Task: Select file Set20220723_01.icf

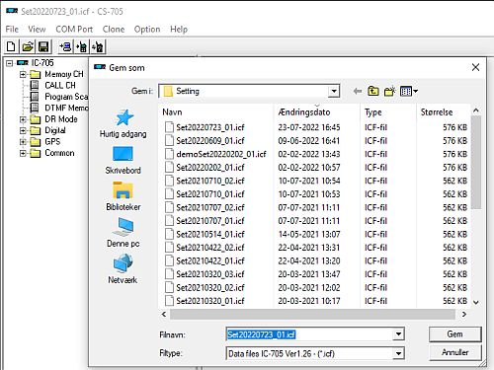Action: pyautogui.click(x=210, y=127)
